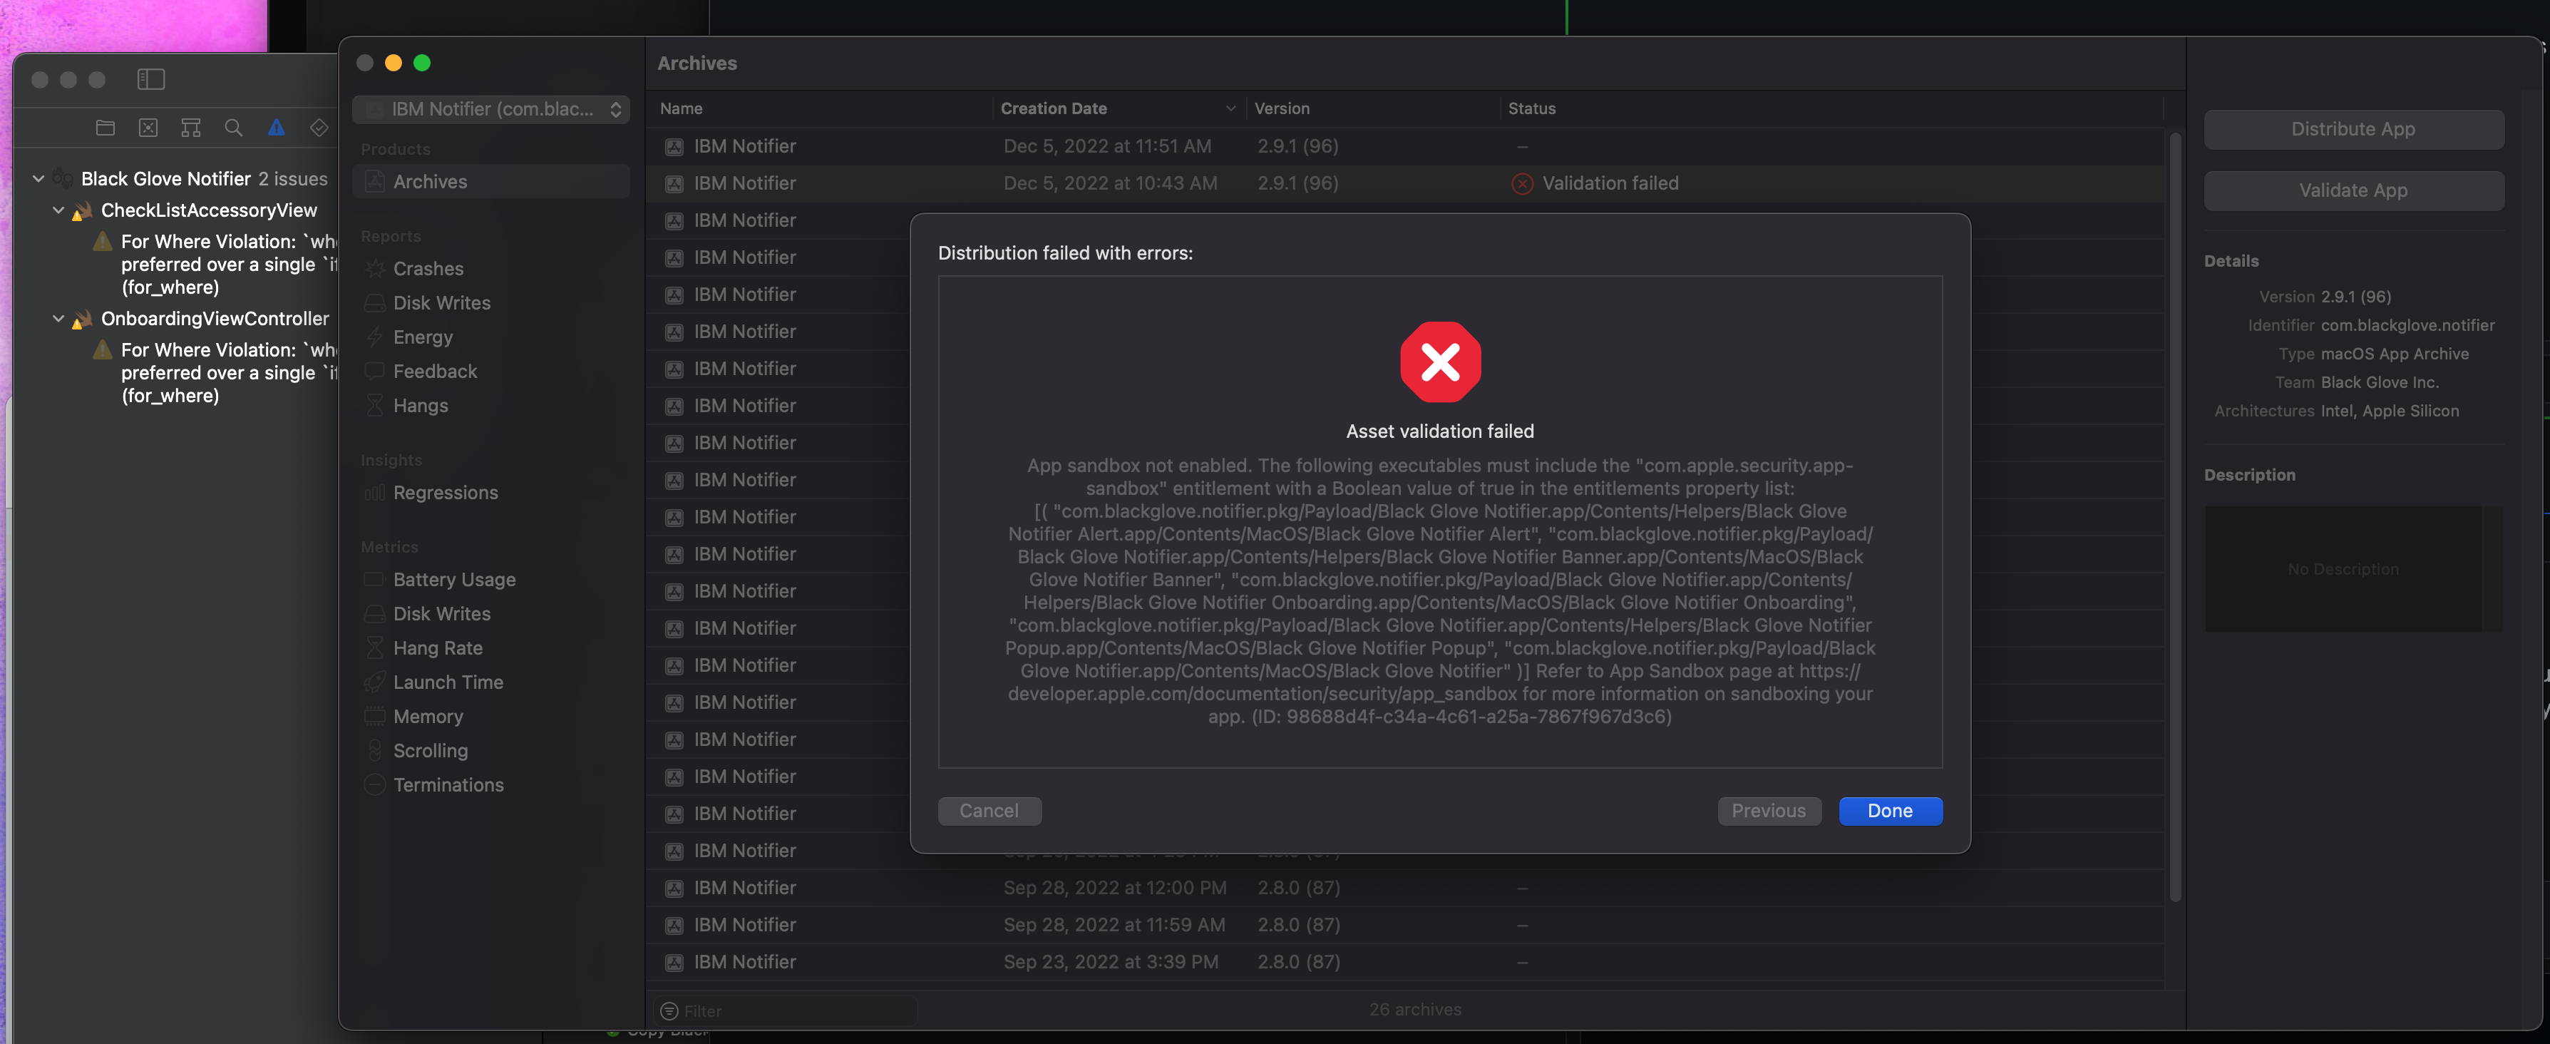Open the IBM Notifier product dropdown

[491, 109]
